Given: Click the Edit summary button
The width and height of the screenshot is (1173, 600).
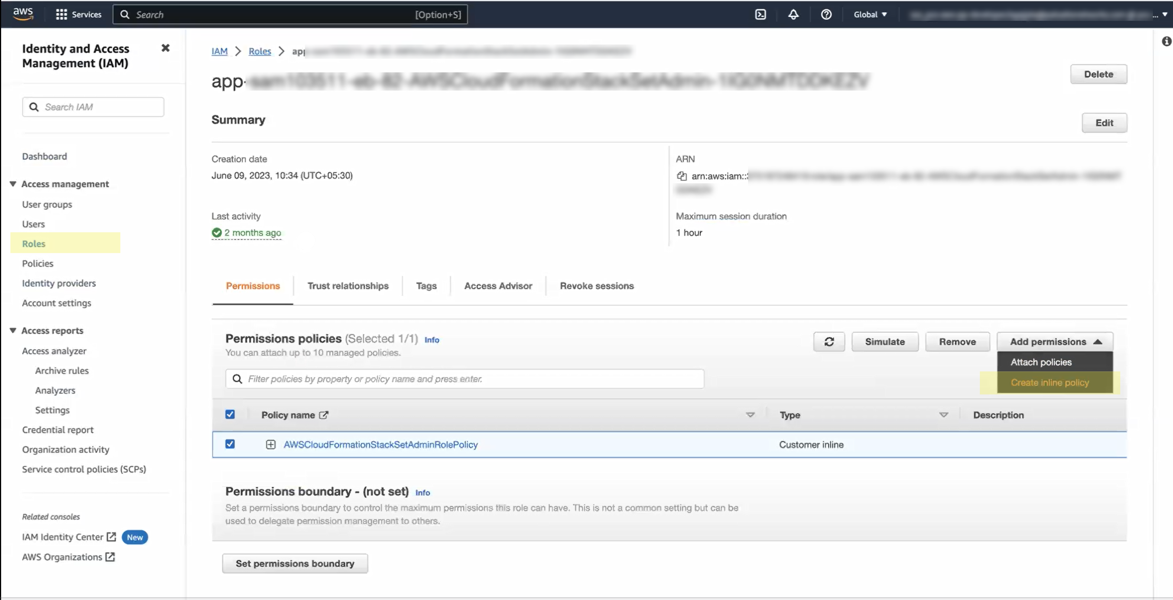Looking at the screenshot, I should pyautogui.click(x=1104, y=123).
